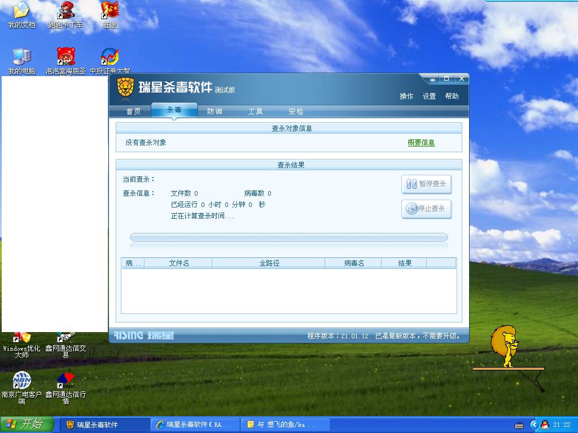Expand hidden system tray icons
Image resolution: width=578 pixels, height=433 pixels.
534,425
